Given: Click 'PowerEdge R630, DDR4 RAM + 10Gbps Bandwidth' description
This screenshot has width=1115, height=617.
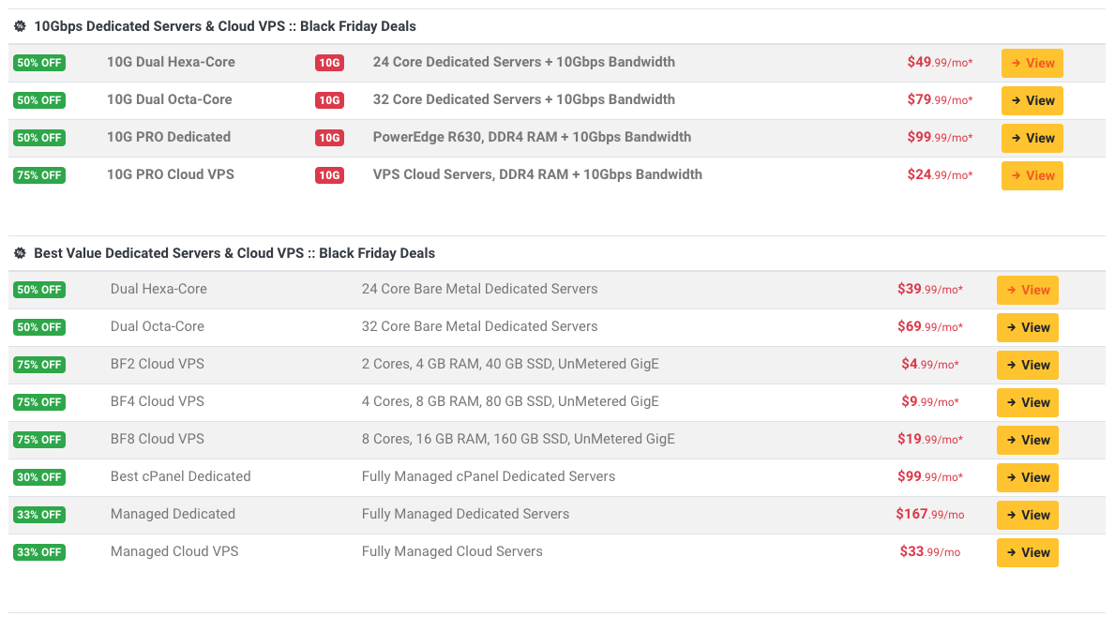Looking at the screenshot, I should (532, 137).
